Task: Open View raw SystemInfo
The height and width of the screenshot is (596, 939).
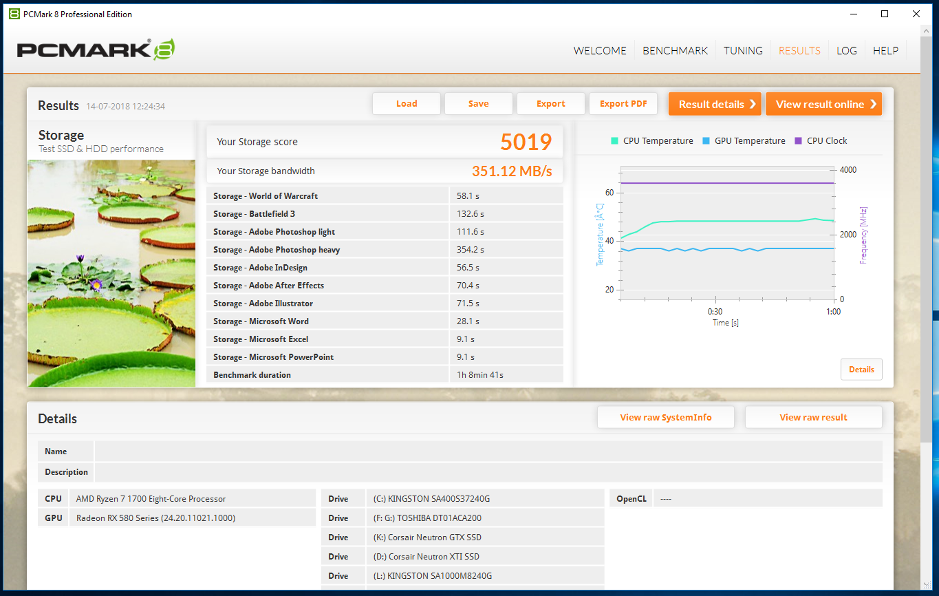Action: [x=666, y=417]
